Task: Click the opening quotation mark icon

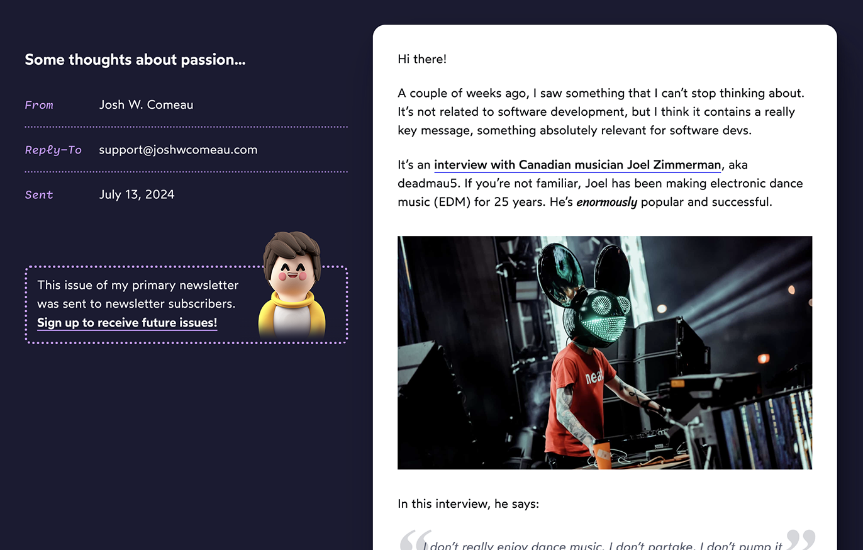Action: pyautogui.click(x=415, y=540)
